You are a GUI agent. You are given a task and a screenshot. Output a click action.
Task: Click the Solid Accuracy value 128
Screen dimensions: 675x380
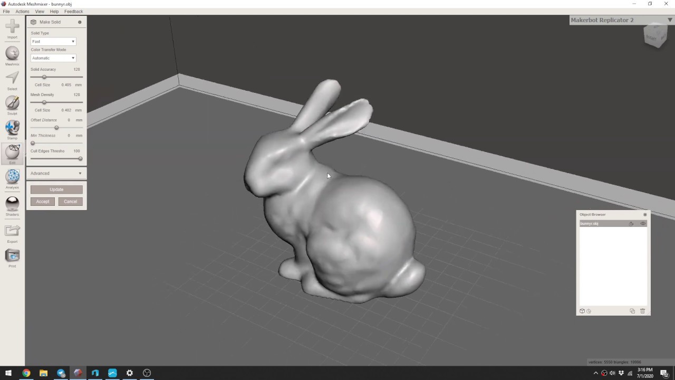(x=76, y=69)
